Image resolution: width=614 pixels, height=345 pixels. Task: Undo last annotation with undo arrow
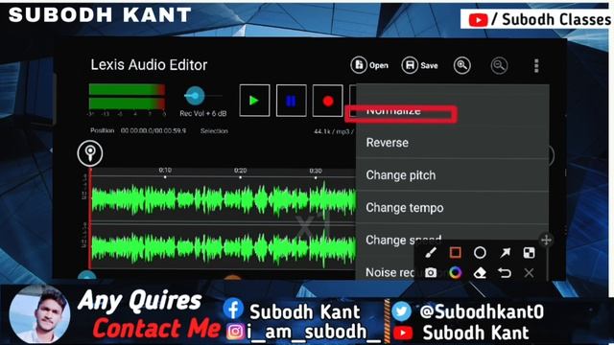point(505,272)
